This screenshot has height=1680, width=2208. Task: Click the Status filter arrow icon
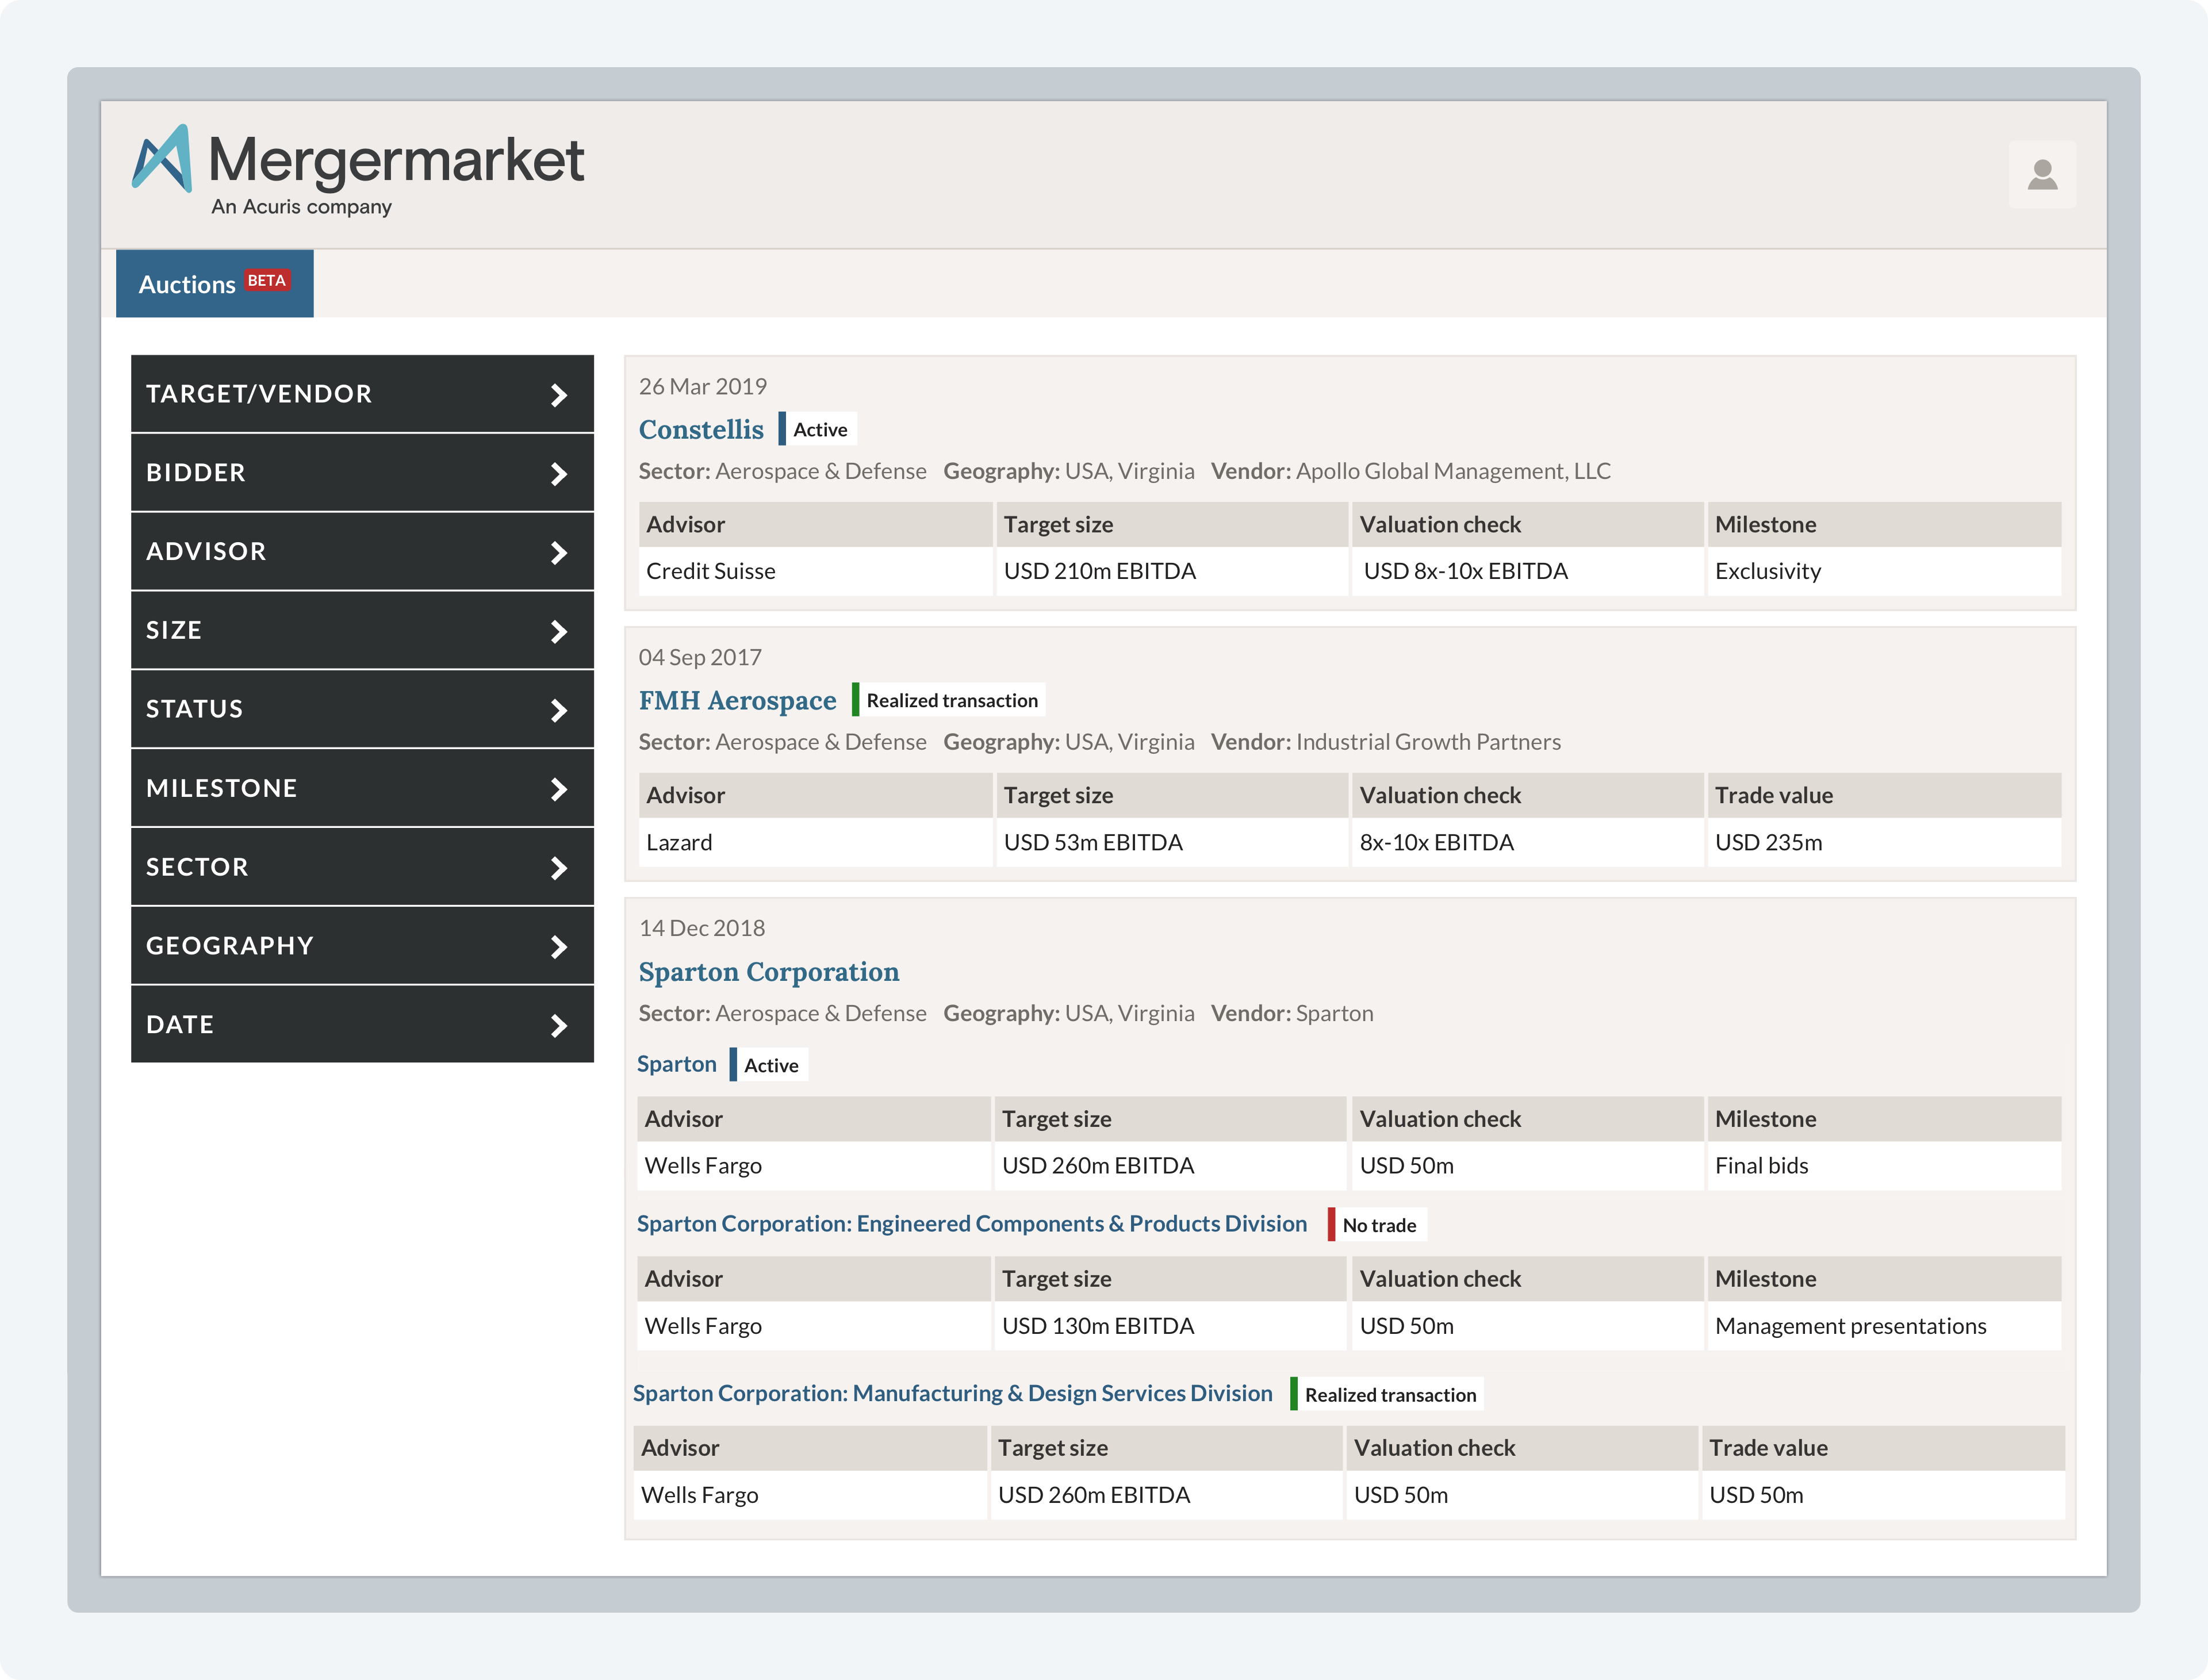559,710
